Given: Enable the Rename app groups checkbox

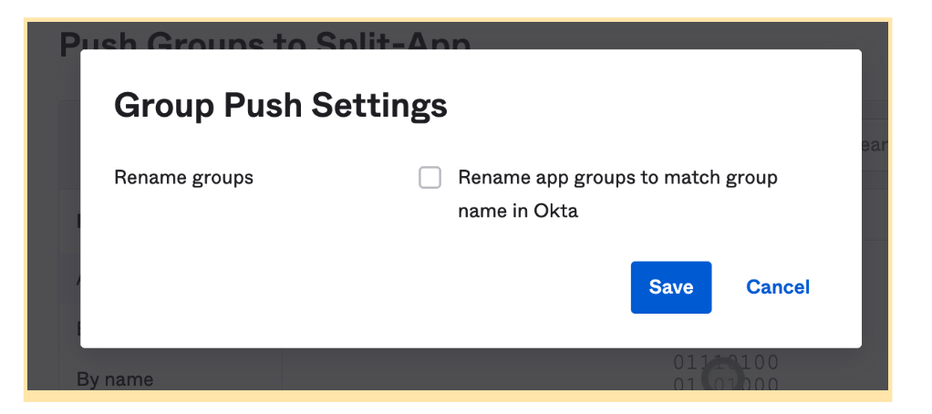Looking at the screenshot, I should [x=430, y=178].
